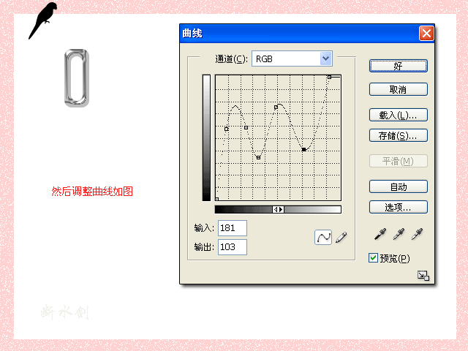Select the gray point eyedropper
This screenshot has height=351, width=468.
[x=399, y=235]
